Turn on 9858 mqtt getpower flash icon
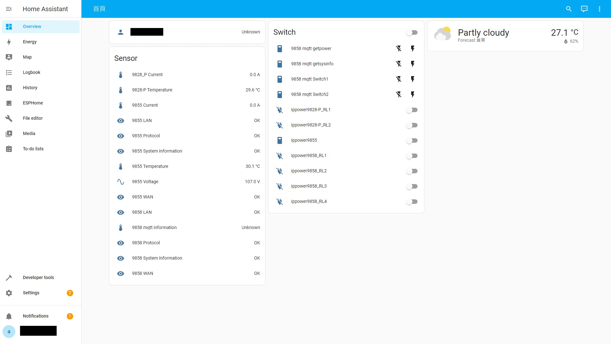 point(412,48)
